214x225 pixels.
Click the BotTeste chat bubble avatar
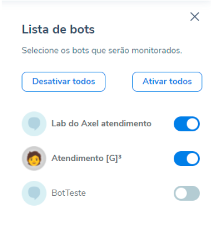click(x=34, y=193)
